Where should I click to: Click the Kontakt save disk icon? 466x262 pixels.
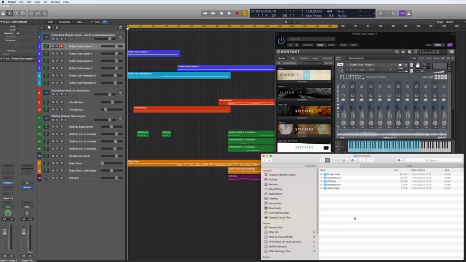397,52
